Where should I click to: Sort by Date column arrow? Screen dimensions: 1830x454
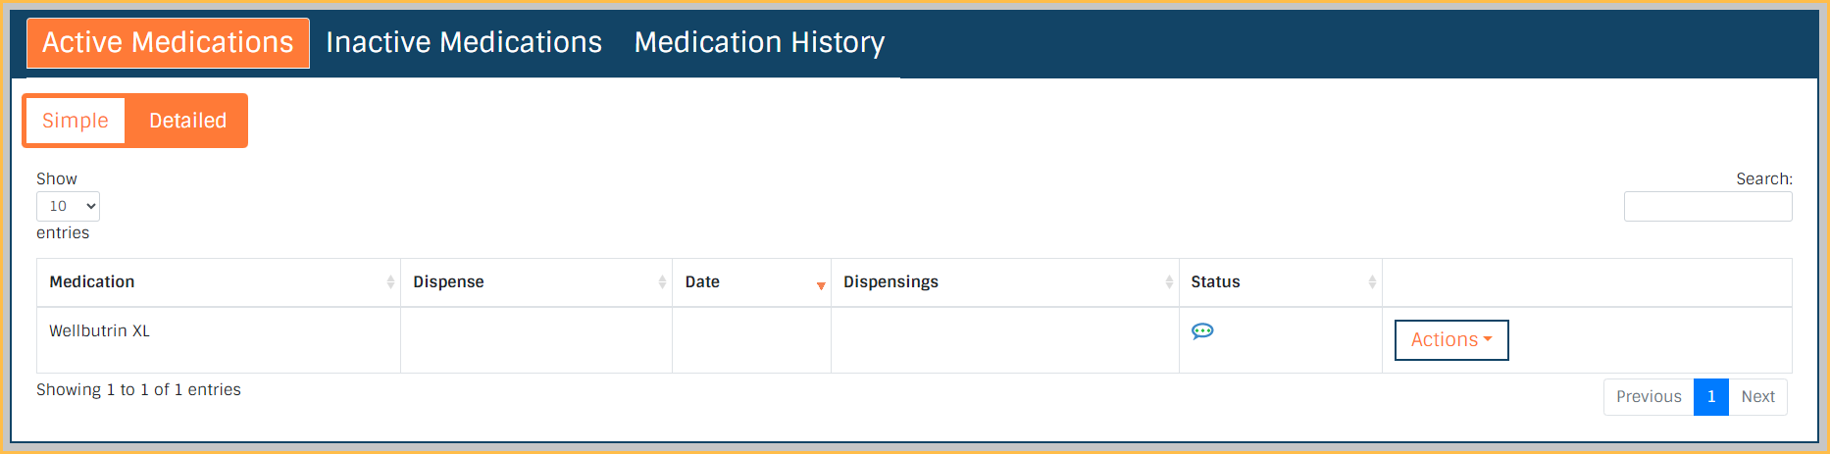click(821, 283)
